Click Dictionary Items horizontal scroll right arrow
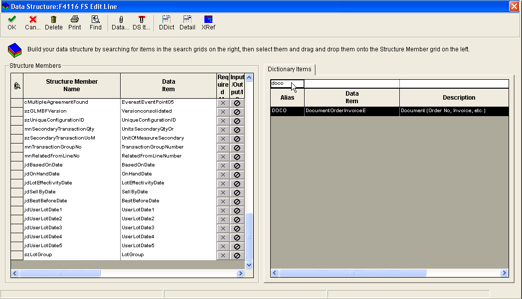522x299 pixels. pos(505,273)
